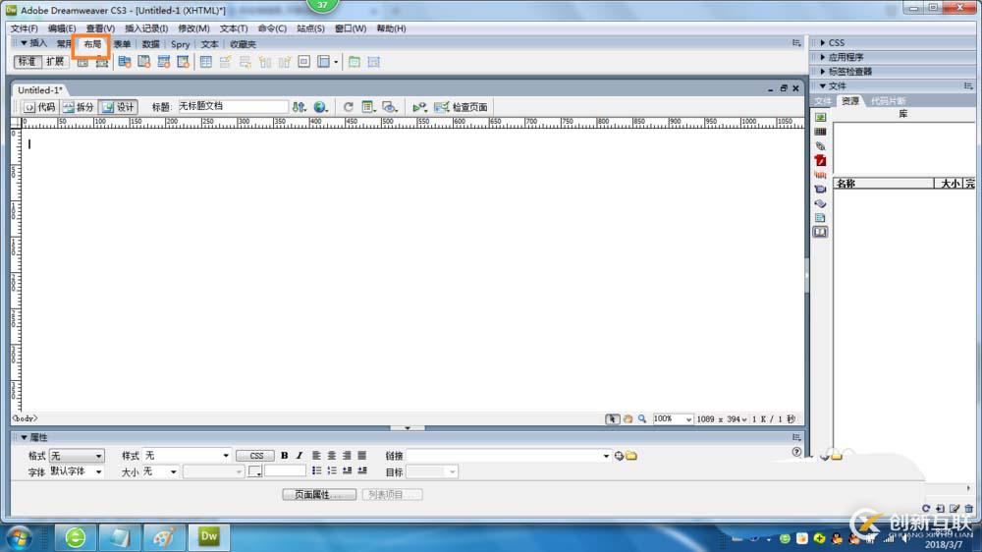Click the 名称 column header

(x=883, y=184)
